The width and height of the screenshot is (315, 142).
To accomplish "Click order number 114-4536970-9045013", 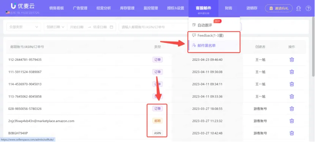I will tap(25, 84).
